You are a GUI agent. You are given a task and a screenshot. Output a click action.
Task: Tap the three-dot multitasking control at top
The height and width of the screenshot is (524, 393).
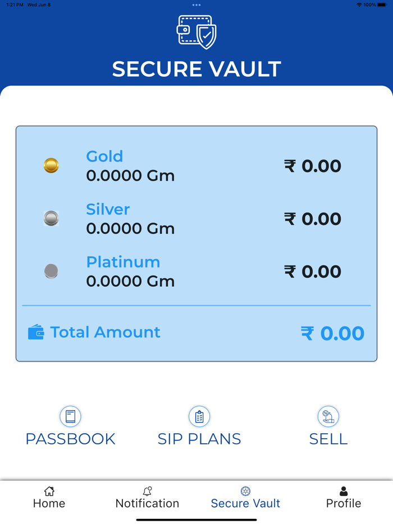click(196, 5)
